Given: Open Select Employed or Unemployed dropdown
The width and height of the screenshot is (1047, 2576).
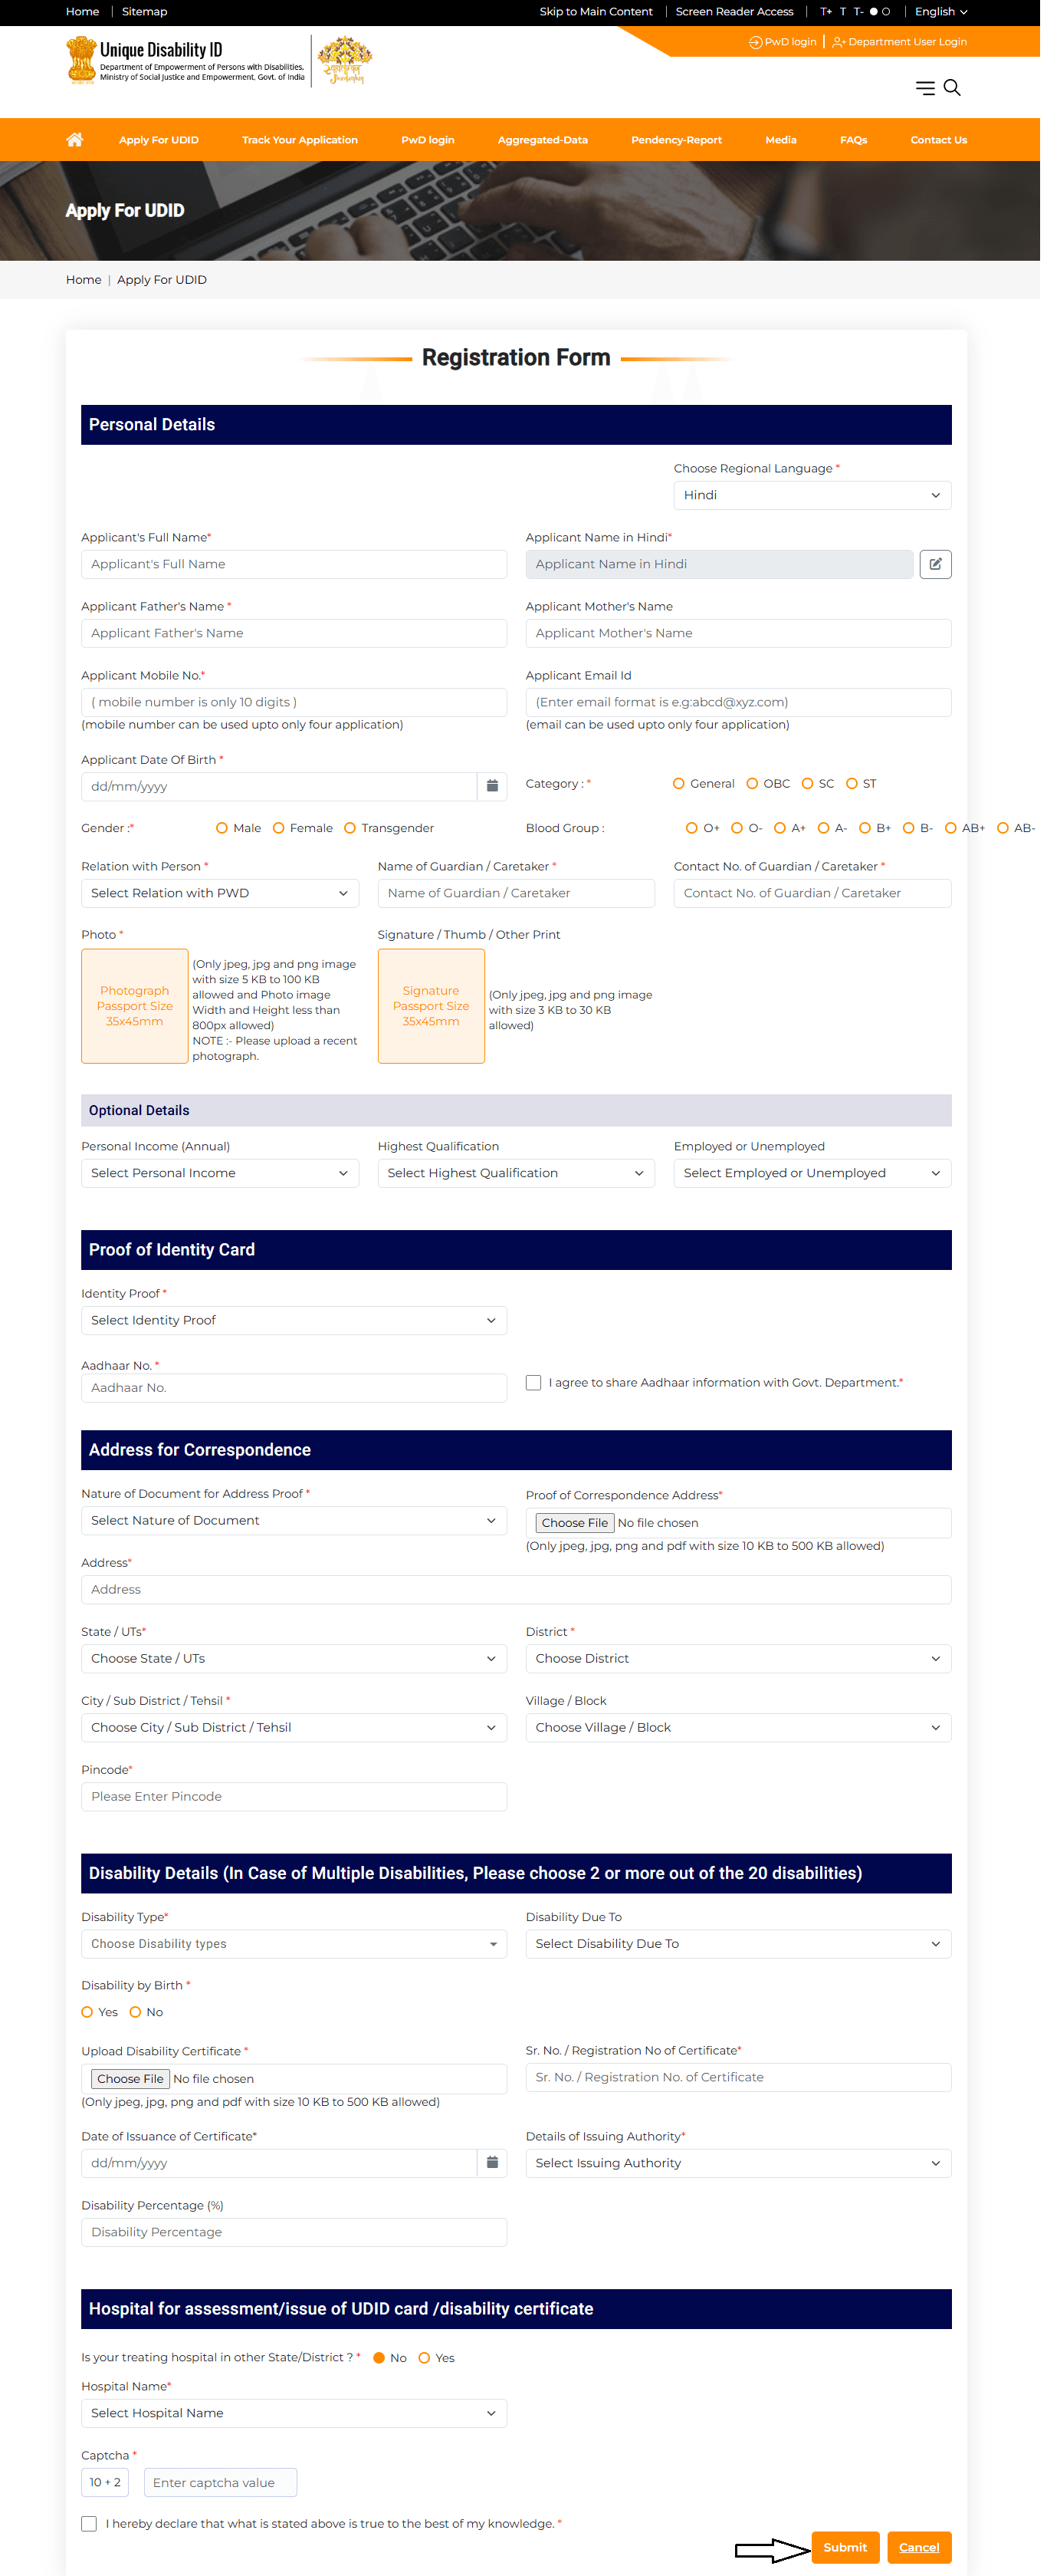Looking at the screenshot, I should (x=812, y=1173).
